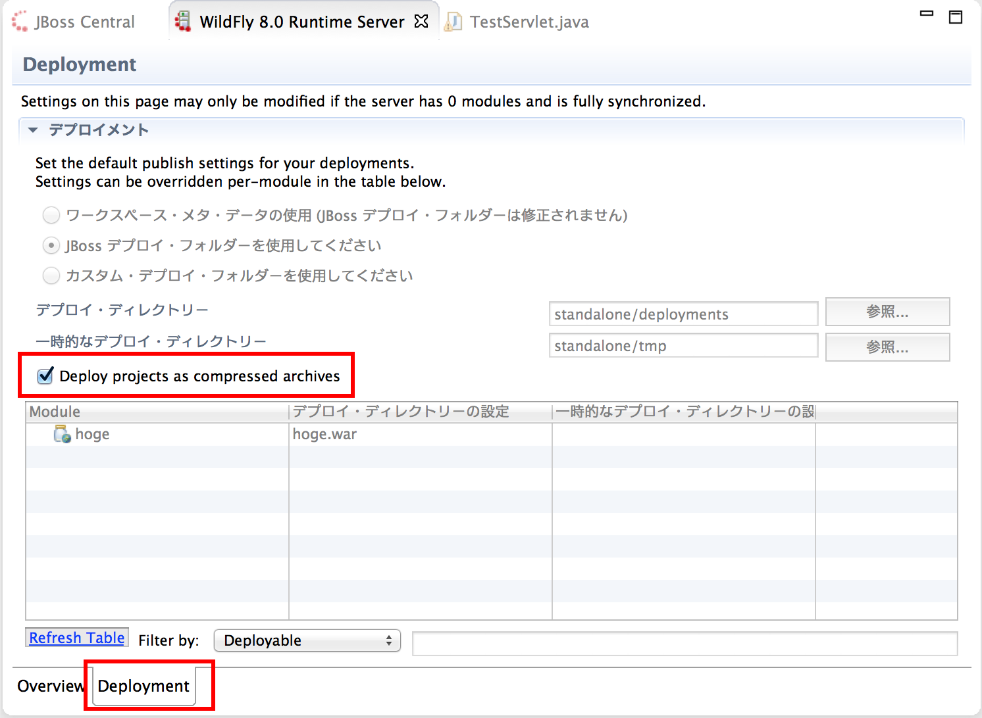
Task: Select custom deploy folder radio option
Action: (x=51, y=275)
